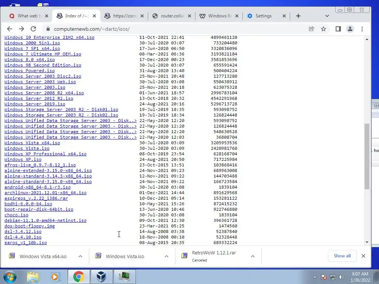The width and height of the screenshot is (379, 284).
Task: Expand options for Windows Vista.iso download
Action: pyautogui.click(x=166, y=257)
